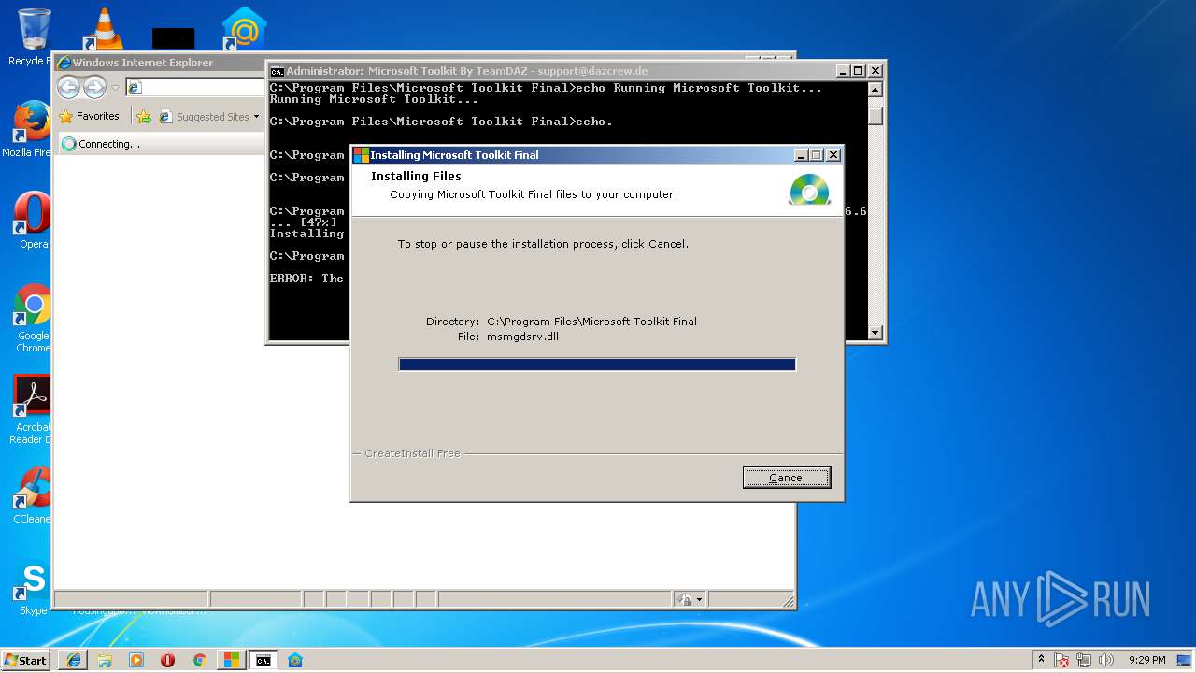1196x673 pixels.
Task: Click the network tray icon
Action: [1084, 660]
